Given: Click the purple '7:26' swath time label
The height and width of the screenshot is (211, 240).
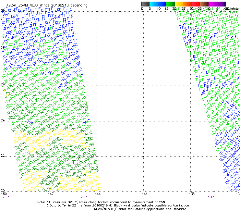Looking at the screenshot, I should click(84, 197).
